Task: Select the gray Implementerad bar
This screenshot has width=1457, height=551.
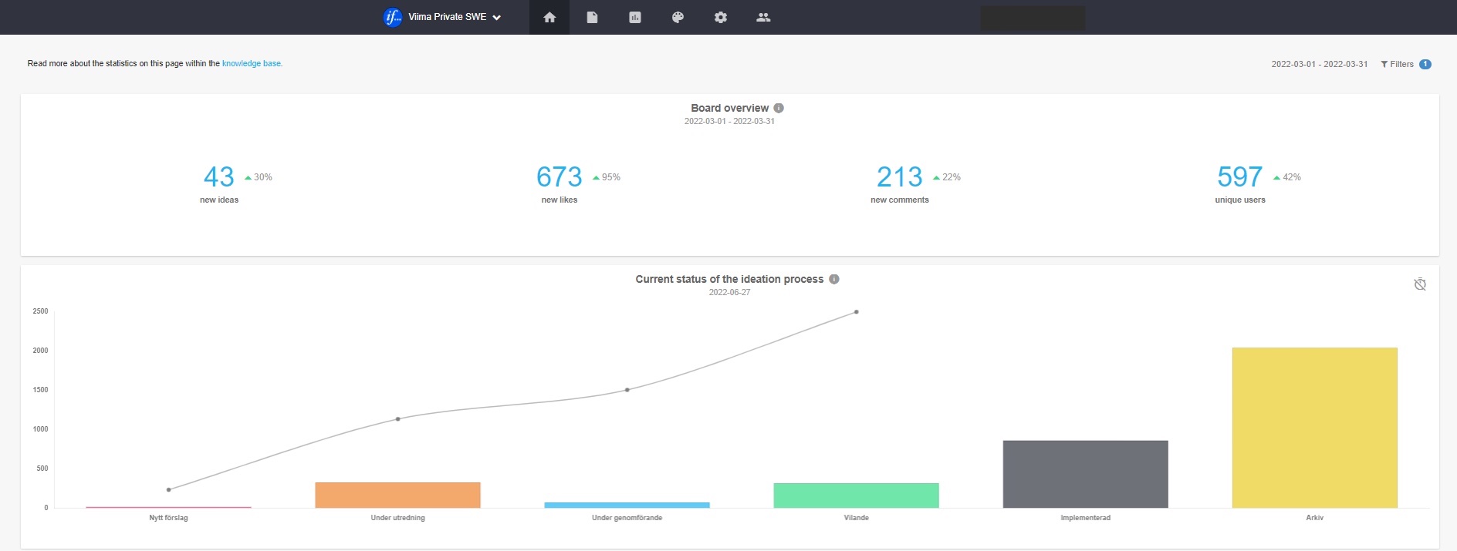Action: point(1085,474)
